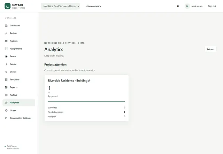The image size is (223, 154).
Task: Click the Teams circle icon
Action: click(x=6, y=57)
